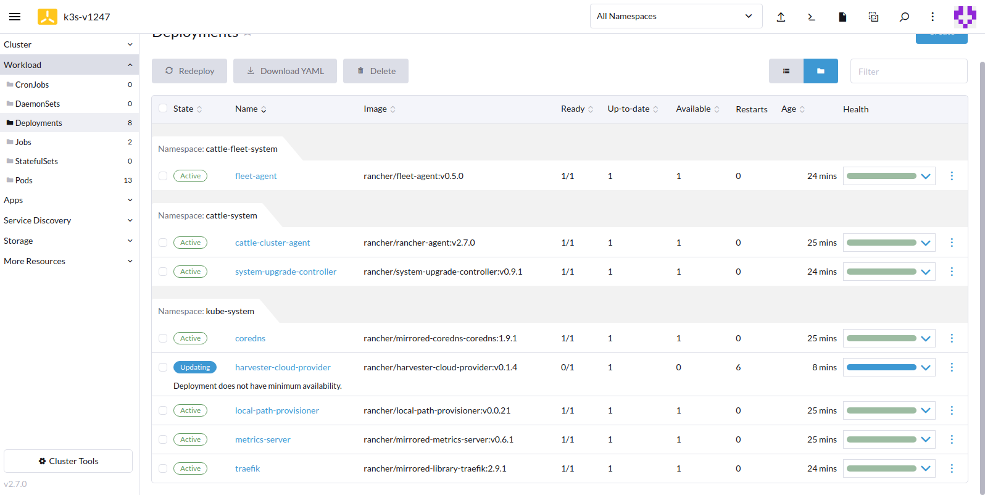Open Pods in the sidebar
This screenshot has width=985, height=495.
(69, 180)
